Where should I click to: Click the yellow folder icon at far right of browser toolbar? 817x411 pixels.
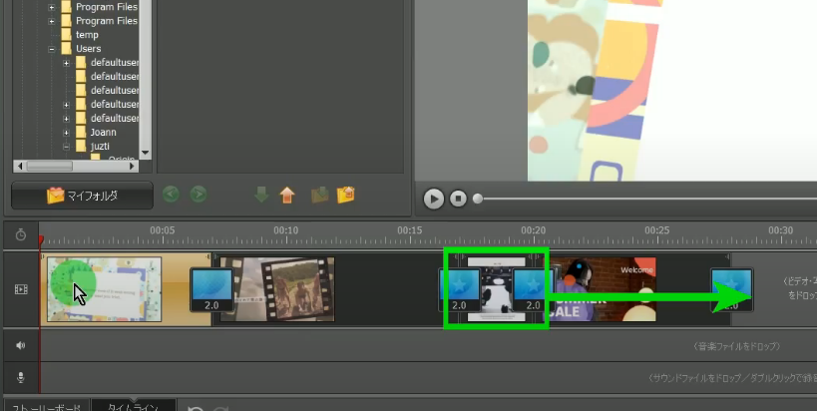346,195
